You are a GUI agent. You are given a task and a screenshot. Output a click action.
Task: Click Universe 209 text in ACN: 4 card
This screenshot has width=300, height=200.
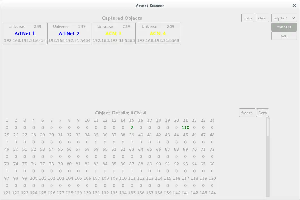(x=158, y=26)
